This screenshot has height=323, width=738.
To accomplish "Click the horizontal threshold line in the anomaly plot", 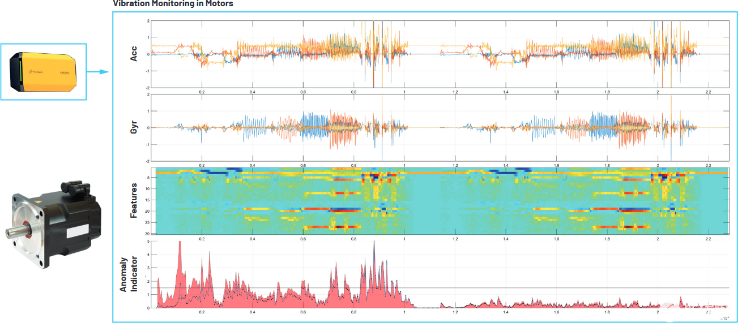I will [442, 288].
